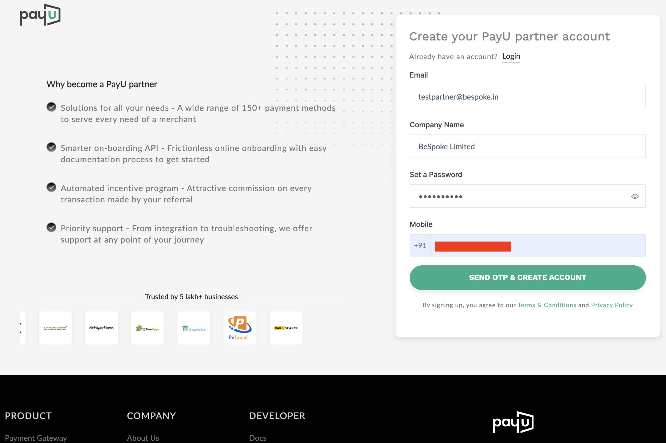
Task: Focus the Company Name field
Action: (528, 146)
